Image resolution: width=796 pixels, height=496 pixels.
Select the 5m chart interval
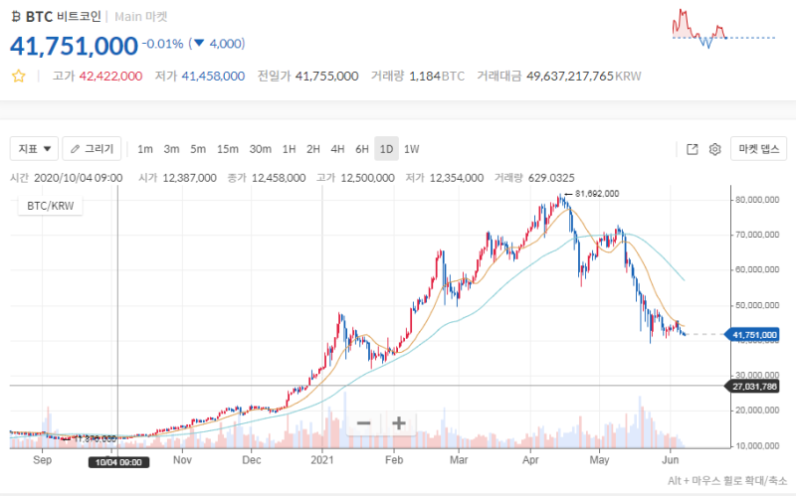[198, 149]
